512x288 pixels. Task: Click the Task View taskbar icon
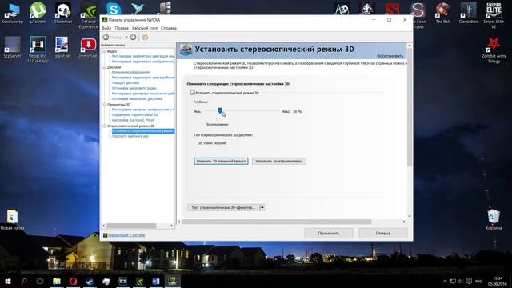[40, 281]
